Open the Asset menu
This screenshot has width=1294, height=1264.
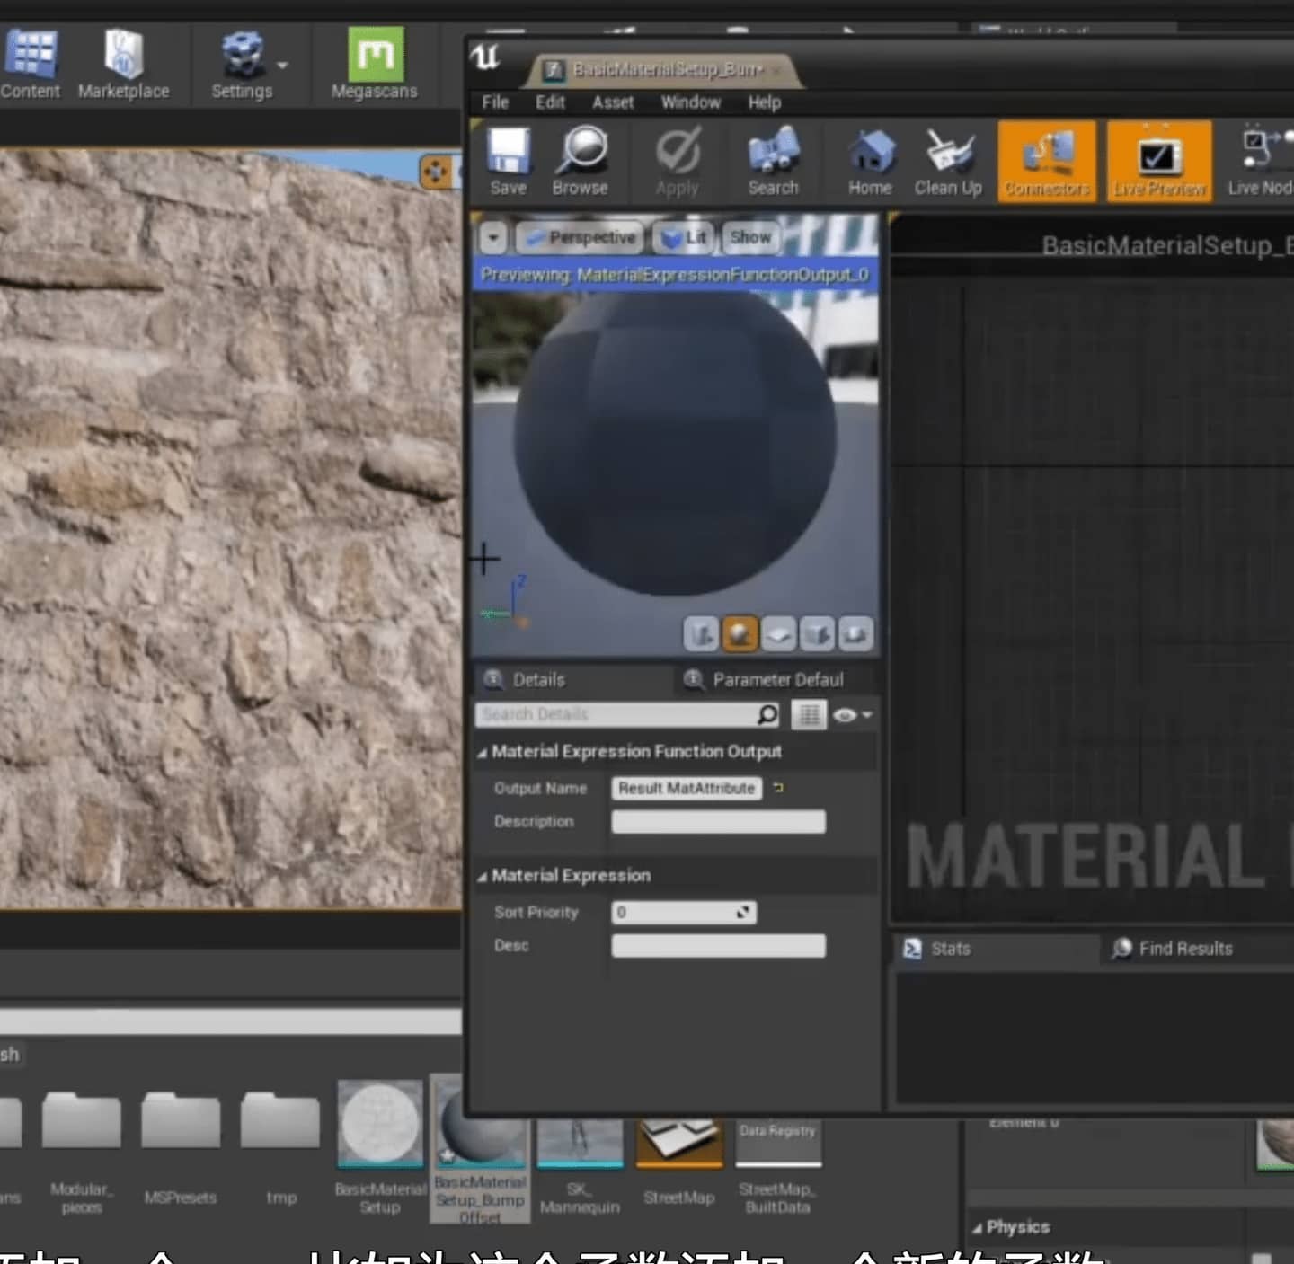pos(613,102)
